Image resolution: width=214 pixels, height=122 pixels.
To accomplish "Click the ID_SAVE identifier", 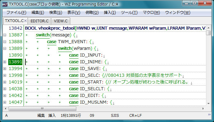I will 90,68.
